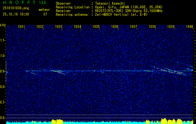Click the 1040 time marker
Viewport: 196px width, 124px height.
coord(190,26)
